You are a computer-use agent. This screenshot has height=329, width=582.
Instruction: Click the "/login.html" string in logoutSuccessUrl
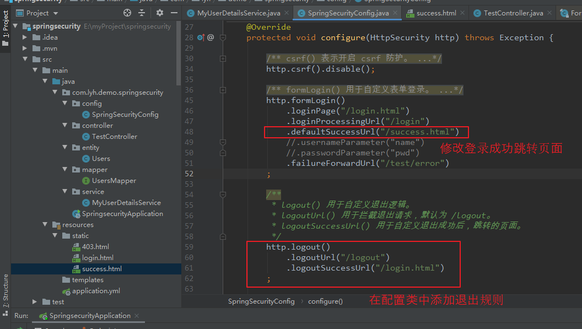click(x=407, y=268)
